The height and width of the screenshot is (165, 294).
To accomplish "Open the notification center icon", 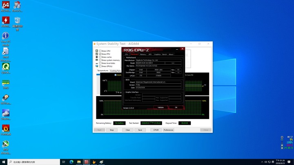I will point(289,162).
